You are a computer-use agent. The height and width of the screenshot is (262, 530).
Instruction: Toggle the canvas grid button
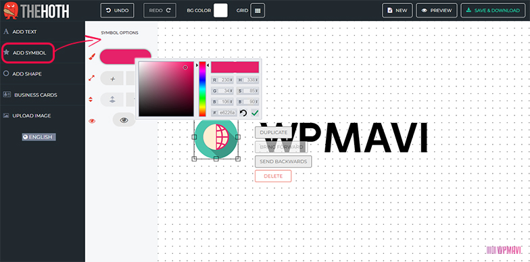[x=258, y=11]
